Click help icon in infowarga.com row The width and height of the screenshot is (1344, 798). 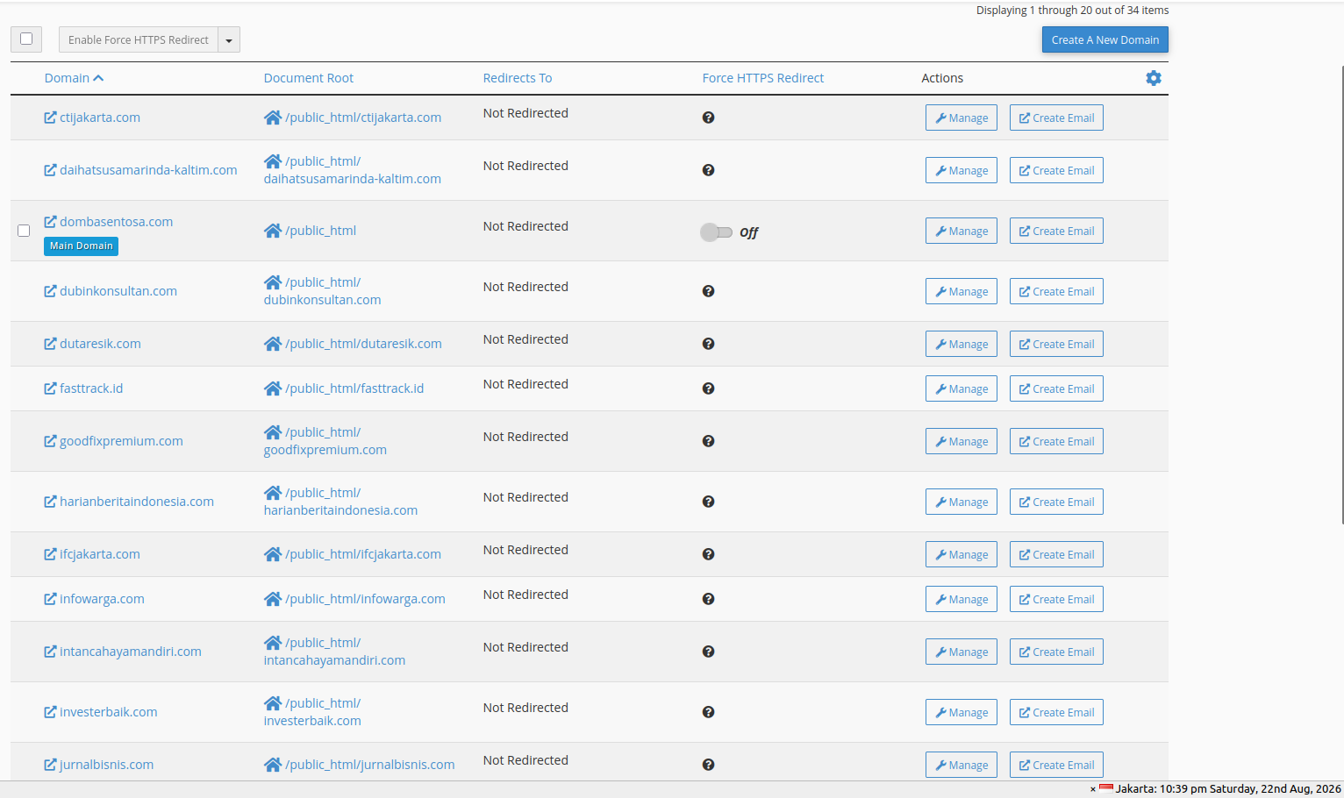708,599
